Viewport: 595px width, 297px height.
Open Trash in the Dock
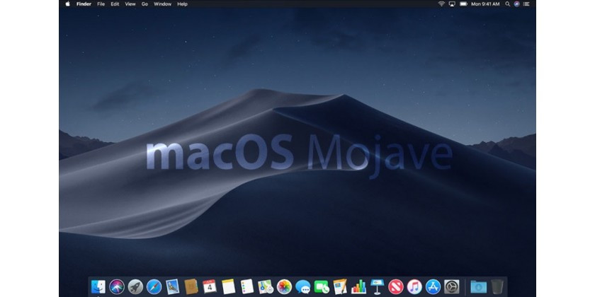tap(497, 287)
